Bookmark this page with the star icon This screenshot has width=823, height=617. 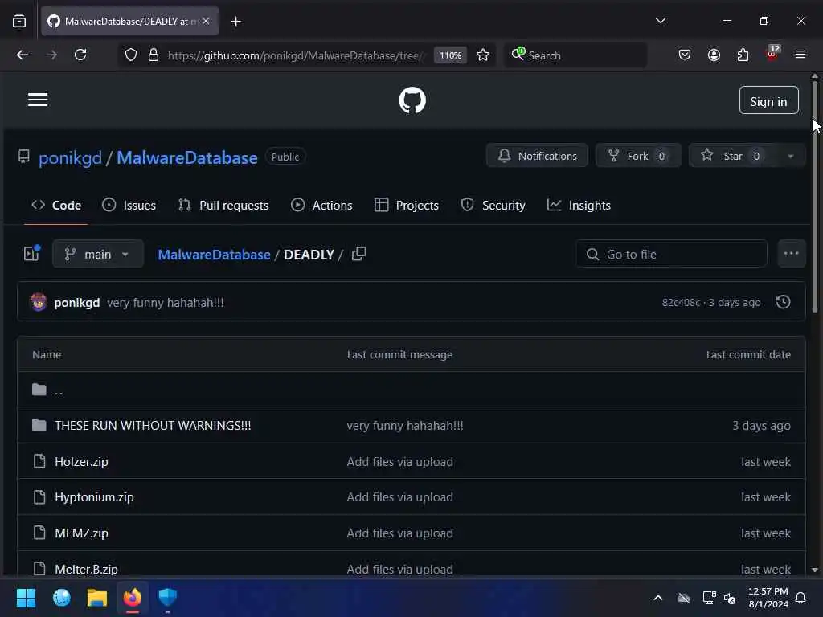pos(483,55)
